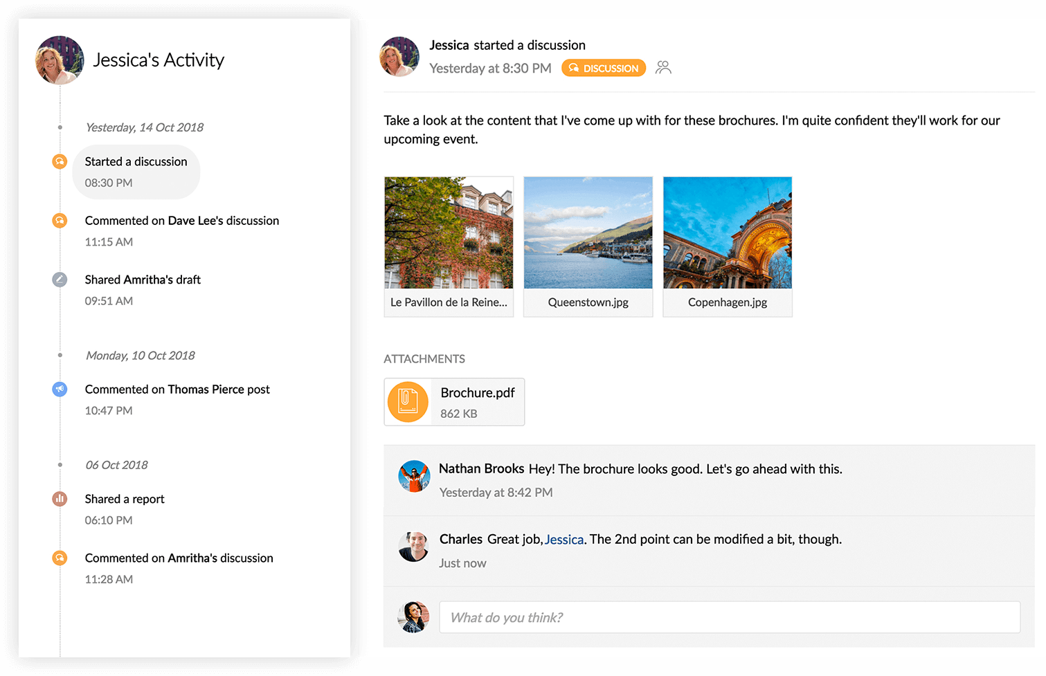
Task: Click Nathan Brooks' name in comment
Action: [481, 468]
